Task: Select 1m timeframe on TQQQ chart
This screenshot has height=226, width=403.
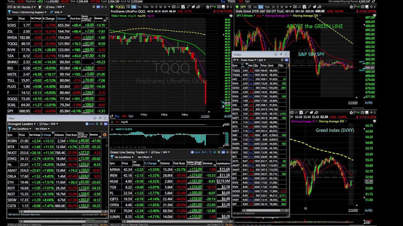Action: point(133,7)
